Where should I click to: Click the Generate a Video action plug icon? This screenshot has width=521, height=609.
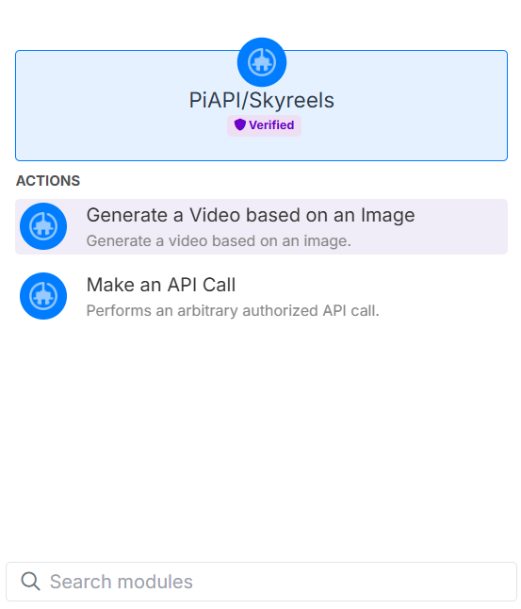43,226
